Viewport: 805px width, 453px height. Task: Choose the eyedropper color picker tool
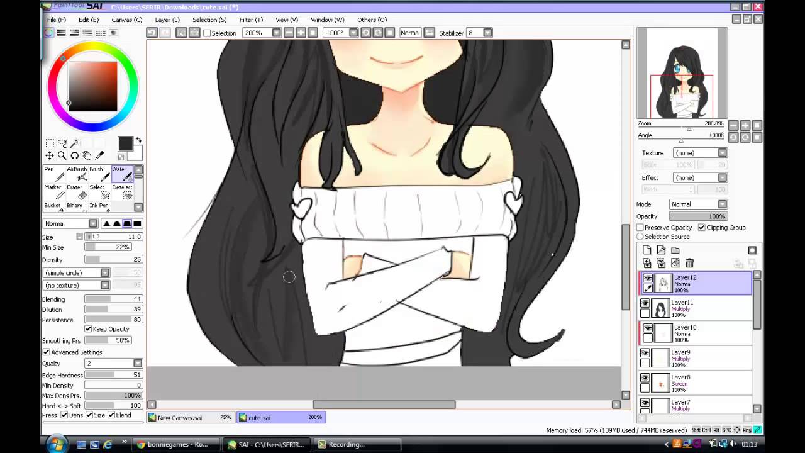[99, 155]
